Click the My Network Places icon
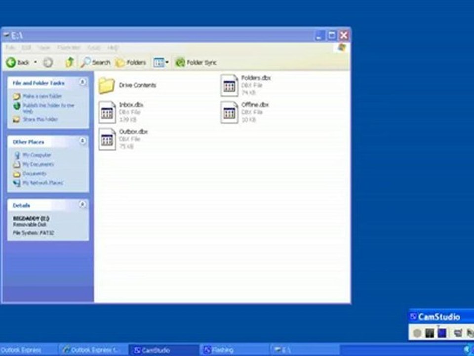This screenshot has width=474, height=356. (17, 183)
